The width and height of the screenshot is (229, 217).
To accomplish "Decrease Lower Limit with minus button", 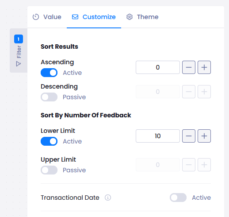I will point(189,136).
